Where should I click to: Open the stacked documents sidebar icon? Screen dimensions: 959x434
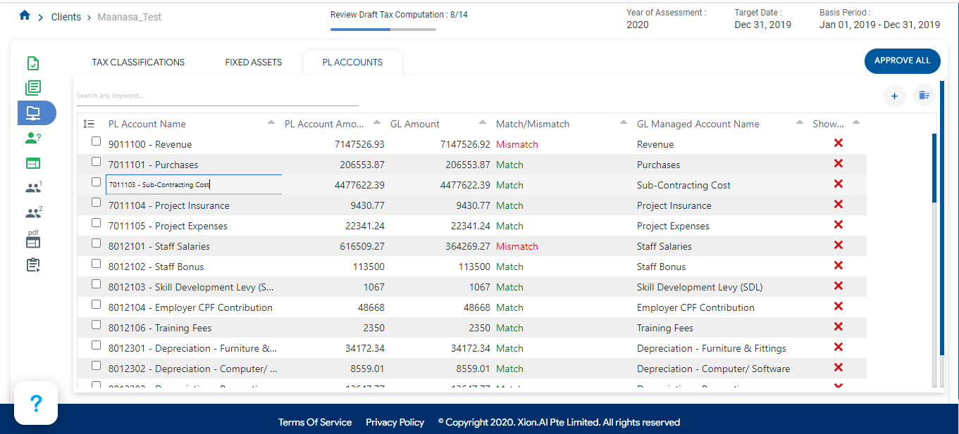pyautogui.click(x=33, y=88)
